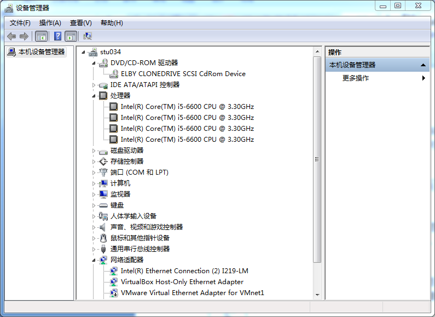Collapse the 处理器 node
Screen dimensions: 435x317
[94, 96]
